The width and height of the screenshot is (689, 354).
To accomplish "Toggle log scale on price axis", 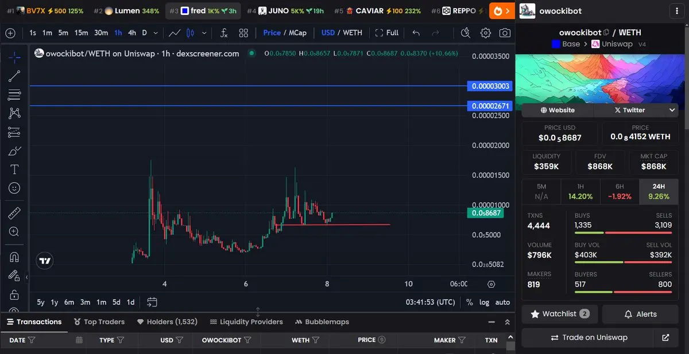I will 485,302.
